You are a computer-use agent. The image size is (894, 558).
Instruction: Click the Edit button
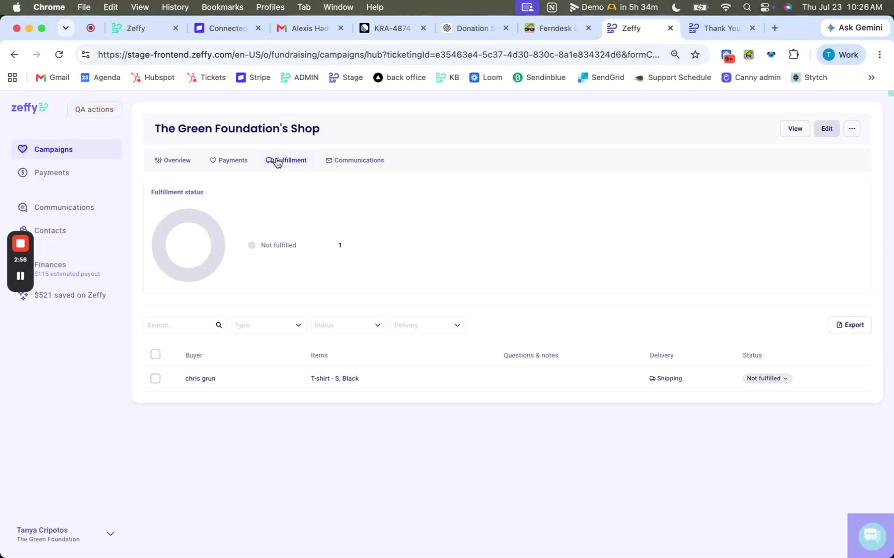click(826, 129)
